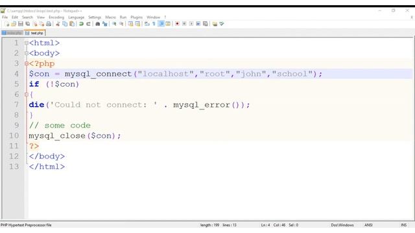The height and width of the screenshot is (233, 415).
Task: Open the Window menu
Action: (154, 17)
